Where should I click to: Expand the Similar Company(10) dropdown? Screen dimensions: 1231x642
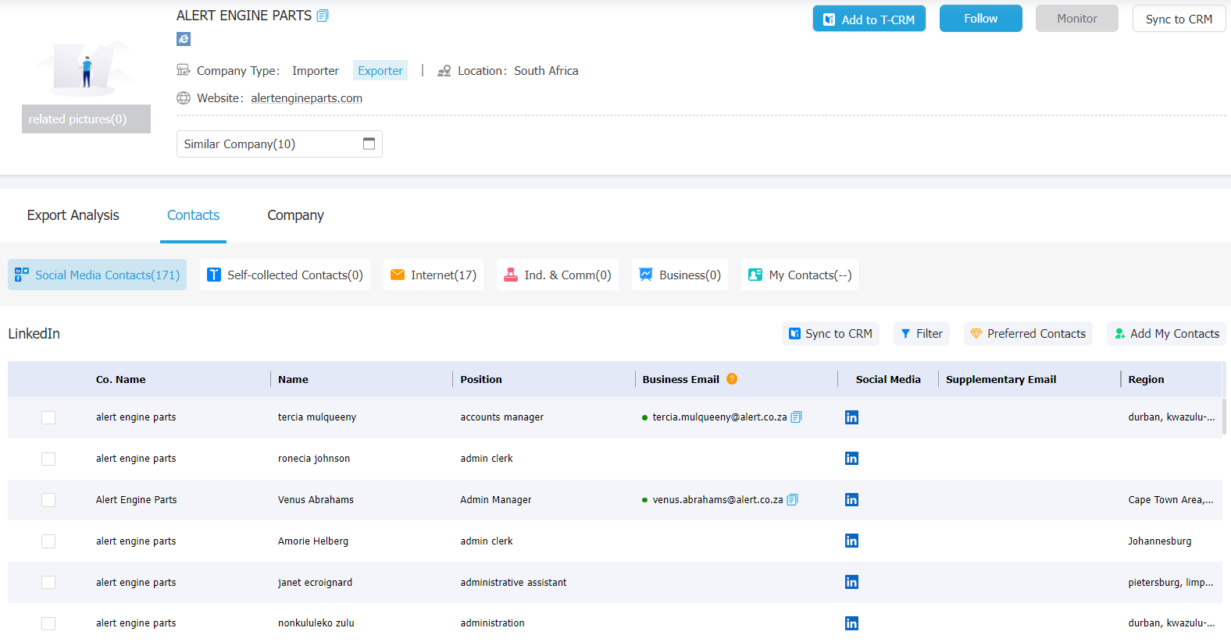pos(280,144)
